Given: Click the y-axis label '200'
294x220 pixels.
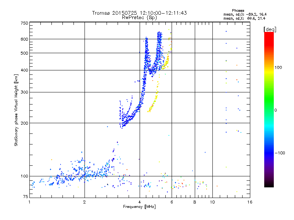Looking at the screenshot, I should pyautogui.click(x=25, y=123).
